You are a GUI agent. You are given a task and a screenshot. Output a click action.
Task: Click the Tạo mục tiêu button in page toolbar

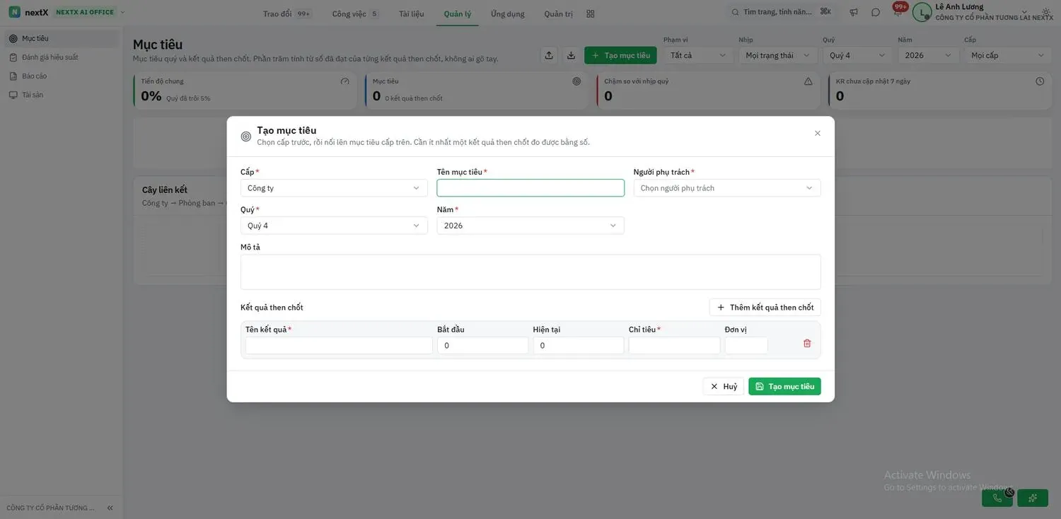(x=620, y=55)
